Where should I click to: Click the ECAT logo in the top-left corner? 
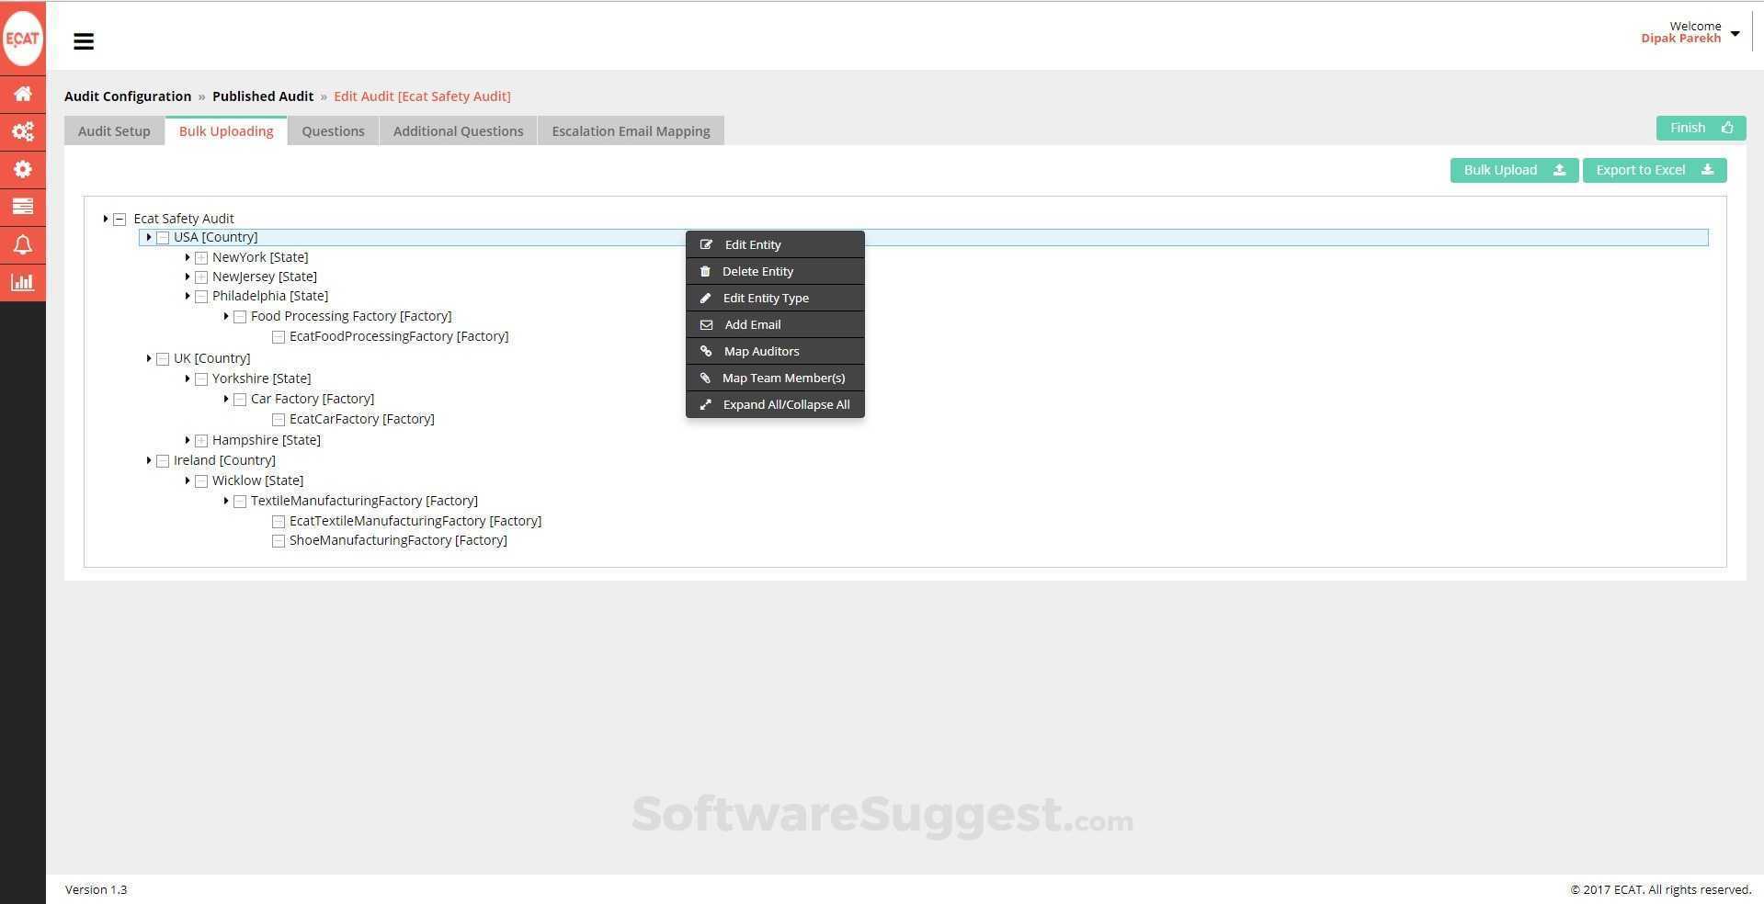[23, 37]
